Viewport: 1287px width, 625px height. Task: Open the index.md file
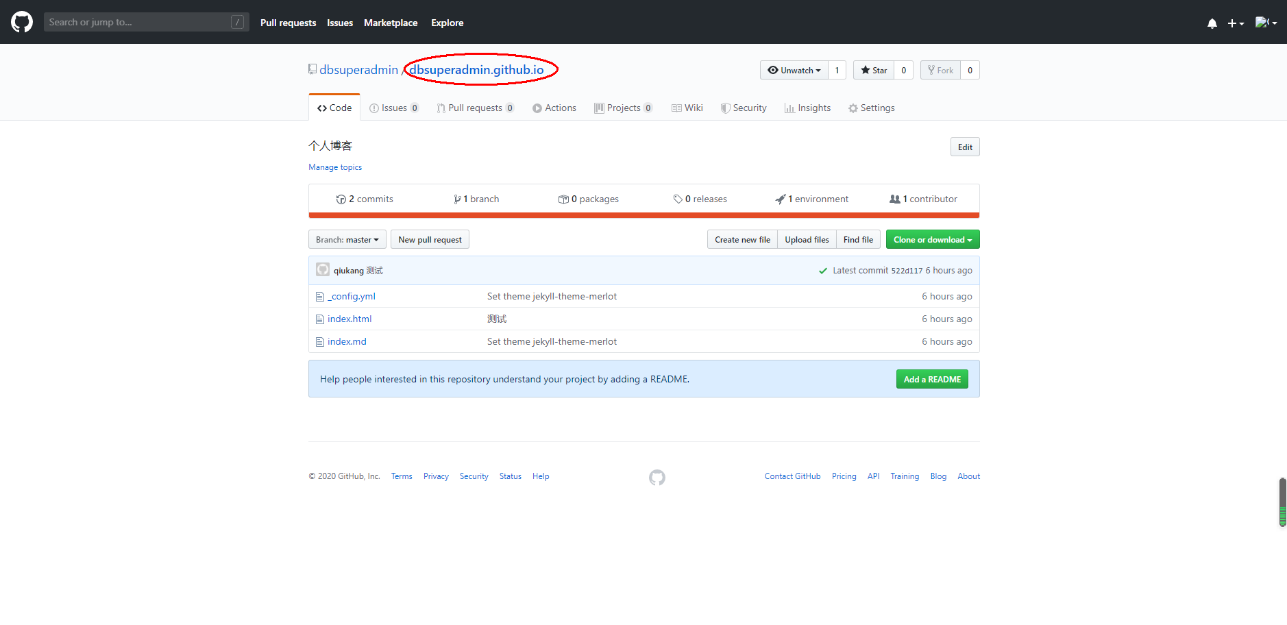click(347, 341)
